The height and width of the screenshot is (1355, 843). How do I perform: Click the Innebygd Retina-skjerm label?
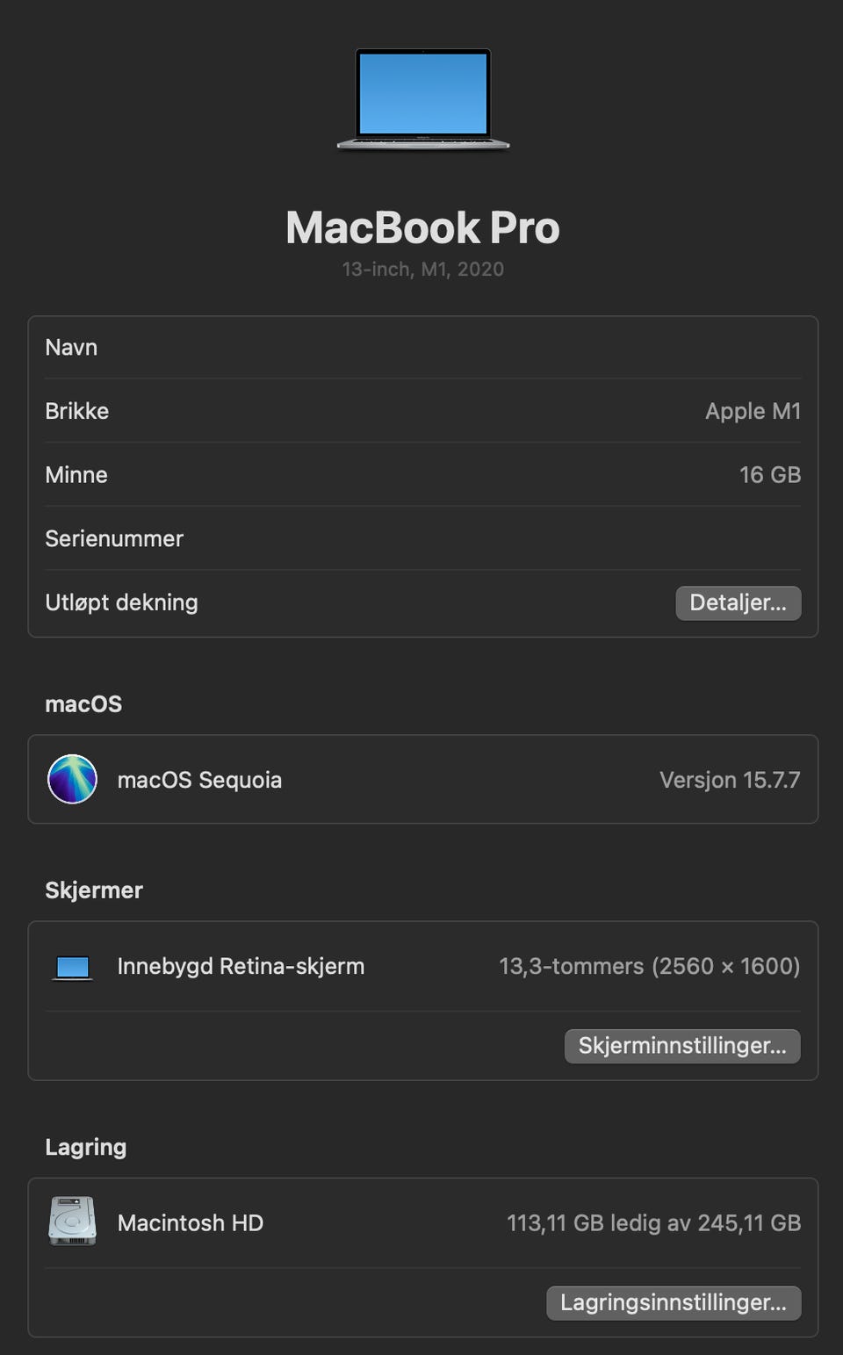241,966
